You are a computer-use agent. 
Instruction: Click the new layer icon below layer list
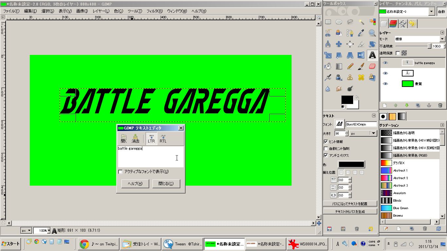[384, 105]
